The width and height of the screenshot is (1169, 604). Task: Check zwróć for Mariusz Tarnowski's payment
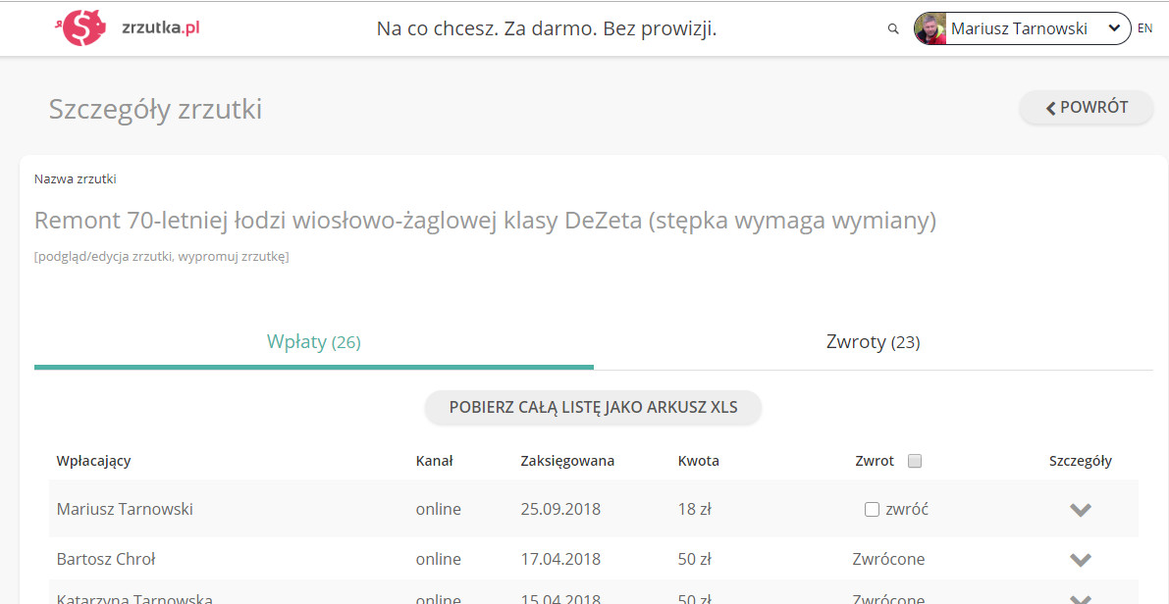pos(872,510)
